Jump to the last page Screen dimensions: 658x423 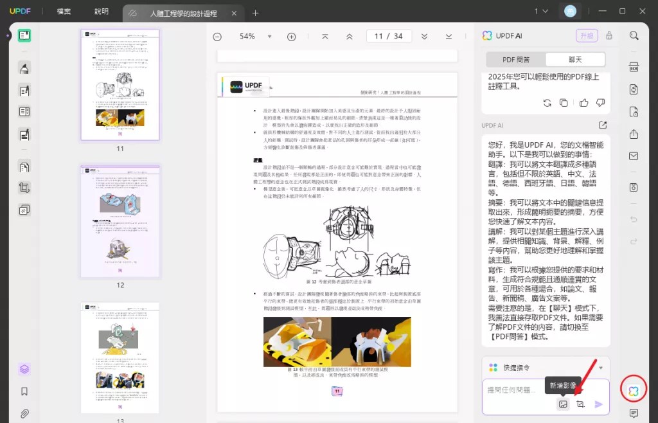pyautogui.click(x=449, y=37)
